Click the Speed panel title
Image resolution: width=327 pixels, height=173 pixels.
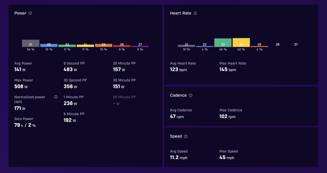tap(176, 136)
